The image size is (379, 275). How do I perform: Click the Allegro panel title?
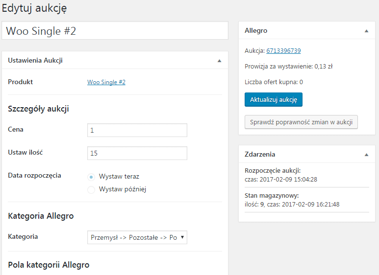(256, 30)
